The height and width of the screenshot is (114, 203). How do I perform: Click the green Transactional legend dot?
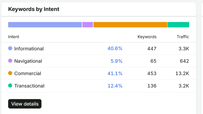10,85
